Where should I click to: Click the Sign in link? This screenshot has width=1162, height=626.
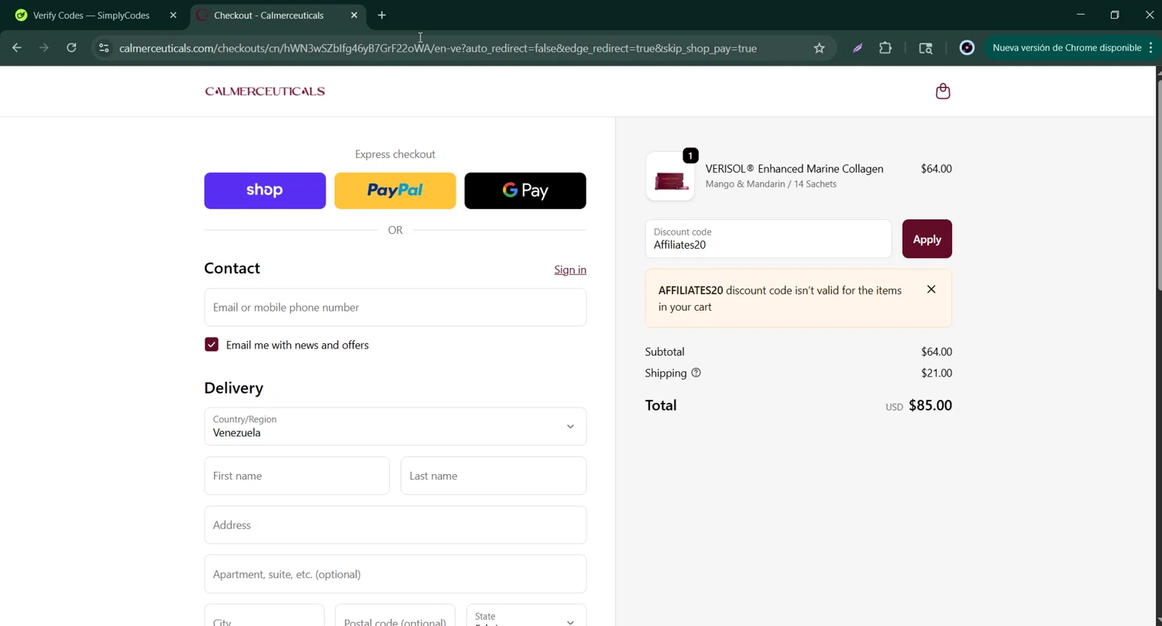click(x=570, y=270)
